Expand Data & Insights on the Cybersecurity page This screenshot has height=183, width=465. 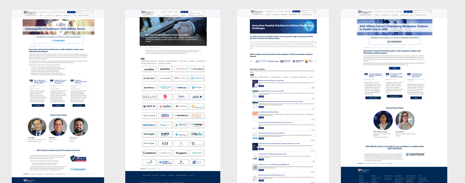coord(58,15)
